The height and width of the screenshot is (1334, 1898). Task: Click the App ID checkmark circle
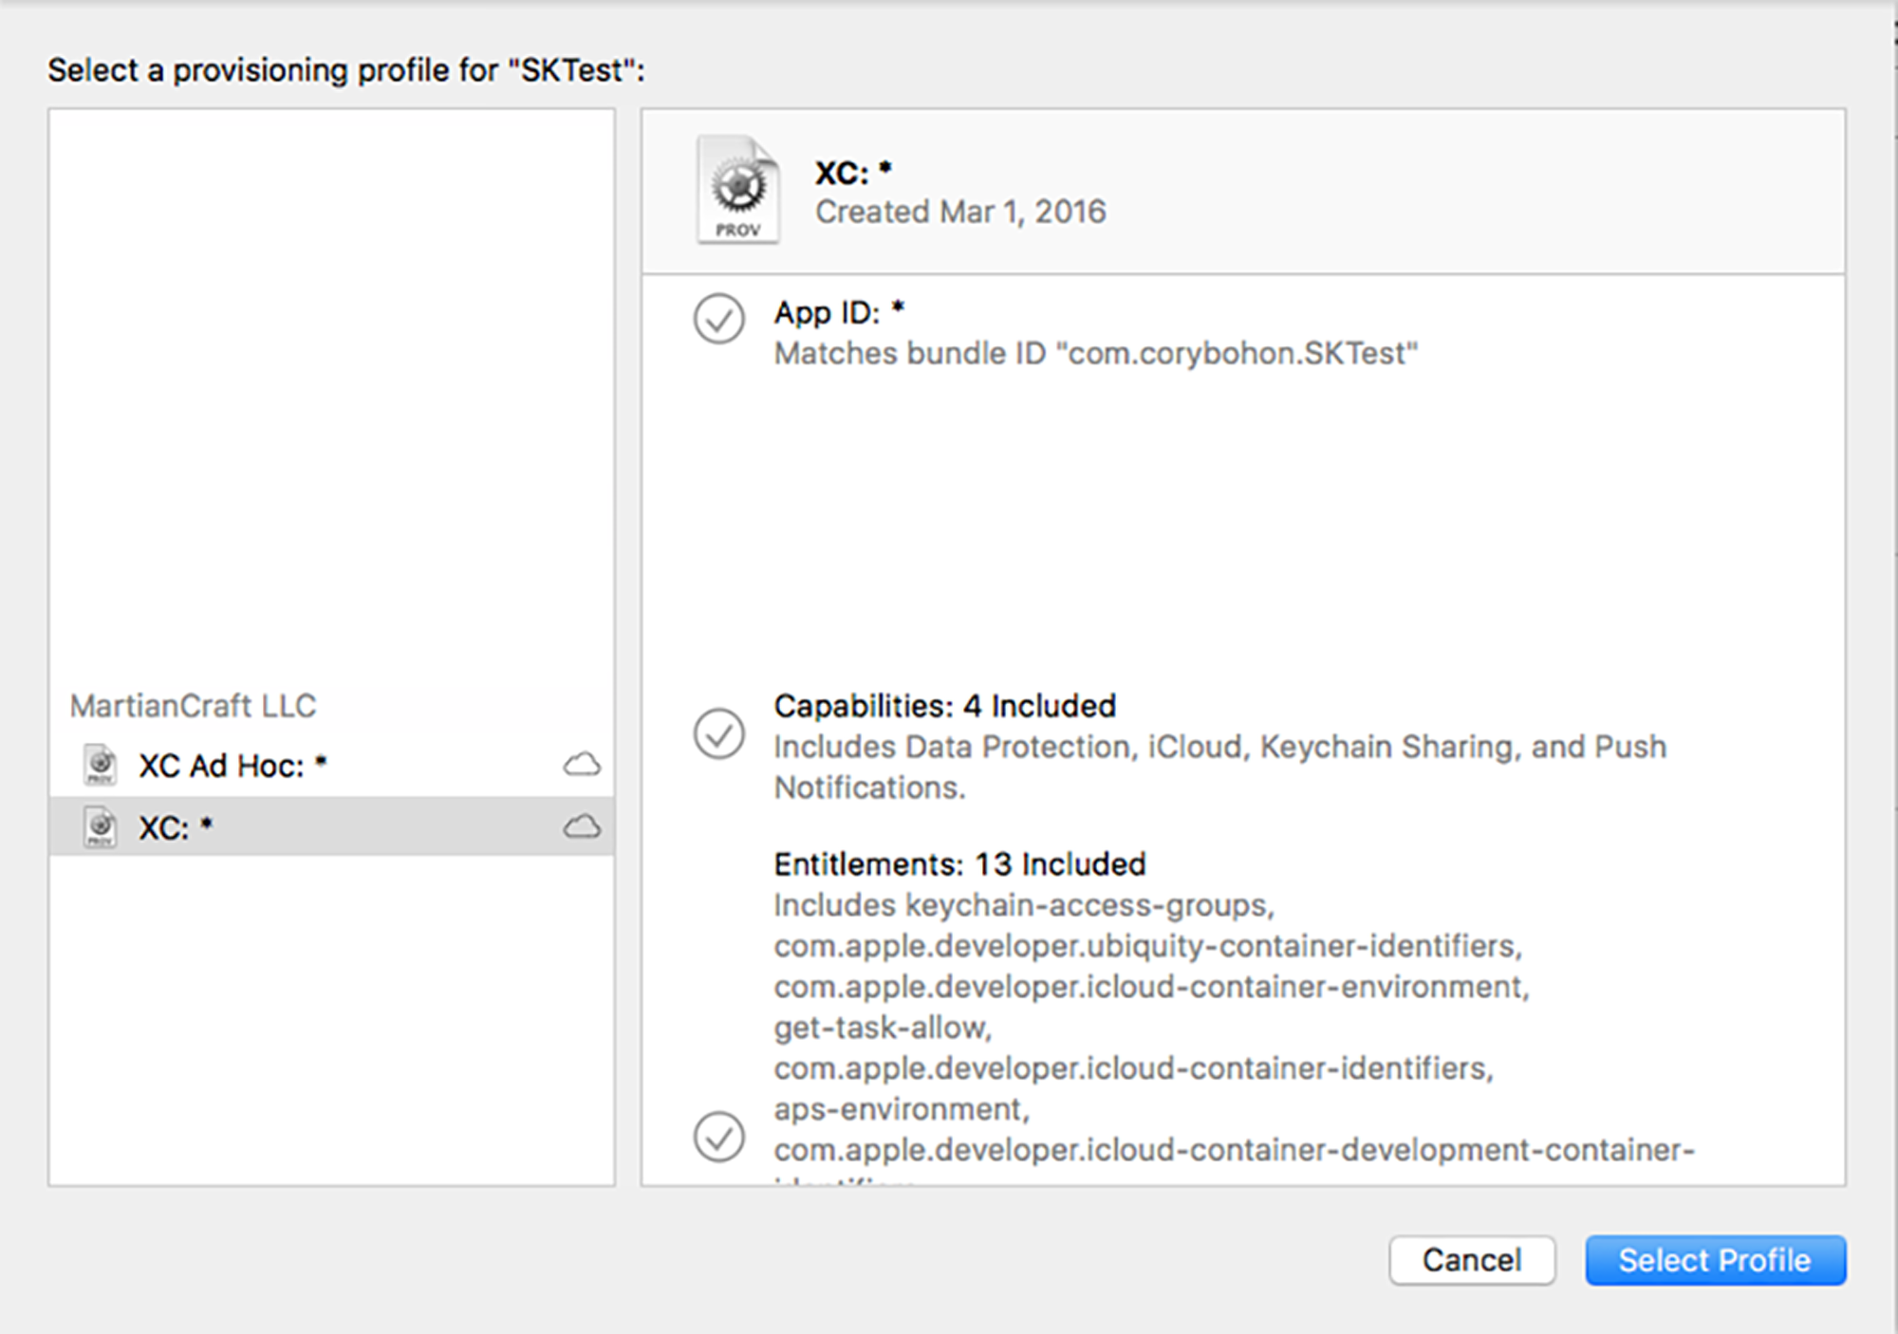point(719,319)
